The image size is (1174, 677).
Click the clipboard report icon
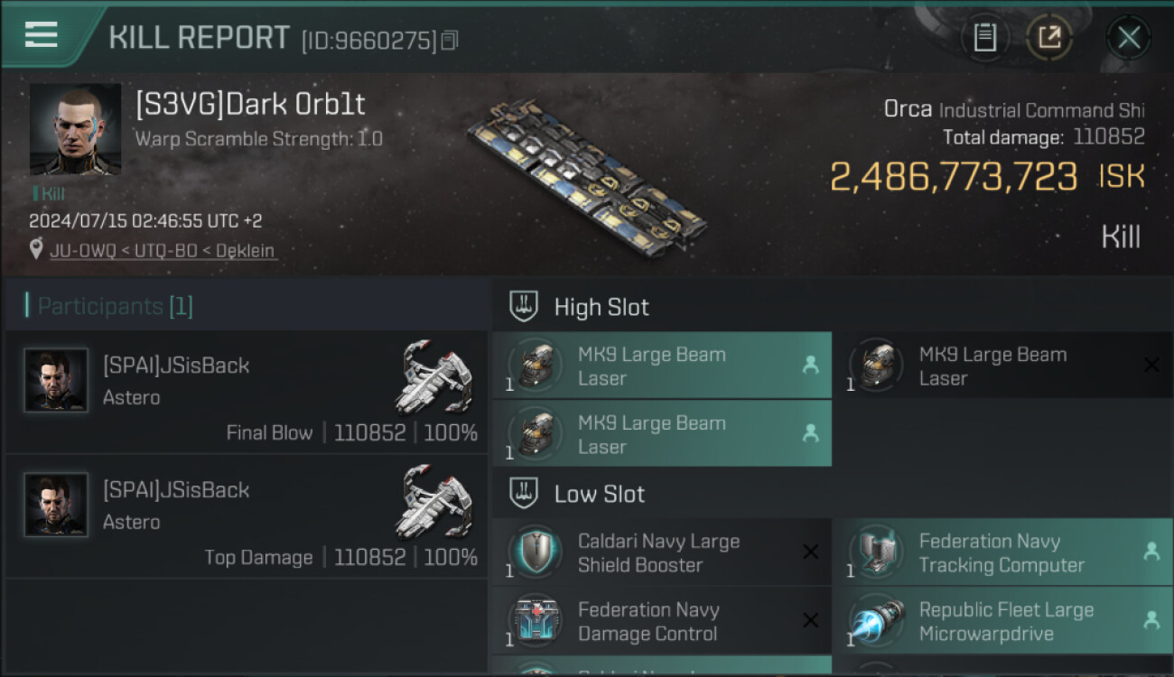click(984, 38)
